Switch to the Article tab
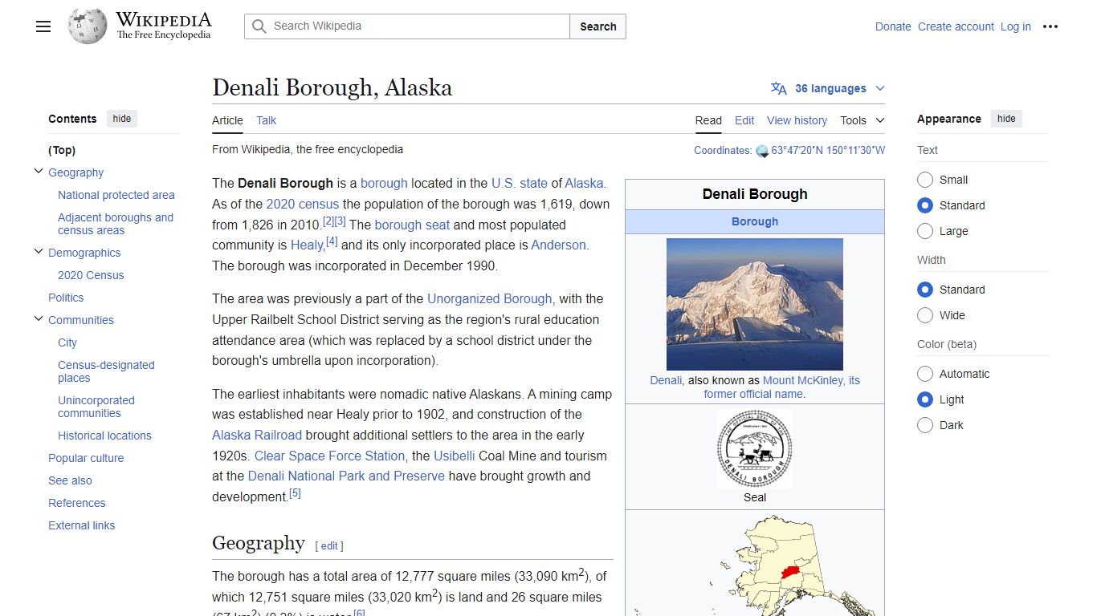Image resolution: width=1097 pixels, height=616 pixels. coord(227,120)
